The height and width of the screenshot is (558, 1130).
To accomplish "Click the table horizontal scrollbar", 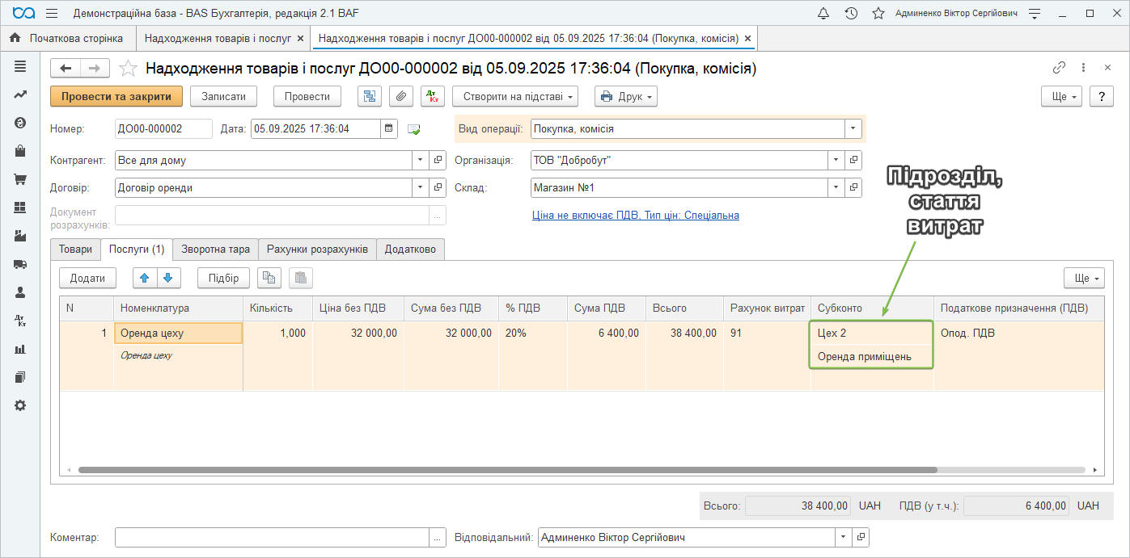I will point(507,469).
